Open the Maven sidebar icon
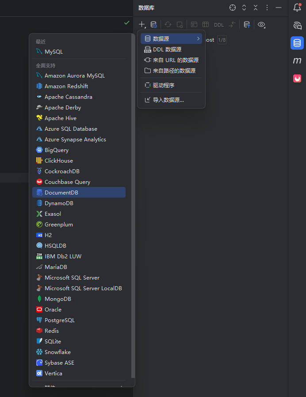The image size is (306, 397). tap(297, 61)
